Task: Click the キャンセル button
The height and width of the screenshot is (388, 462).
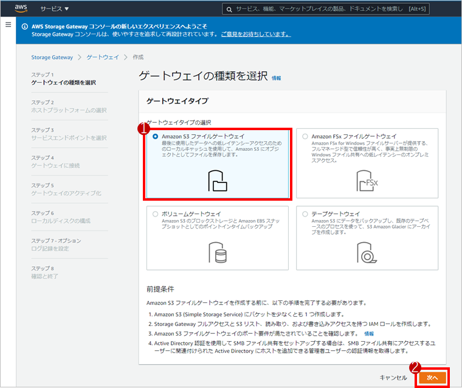Action: [393, 378]
